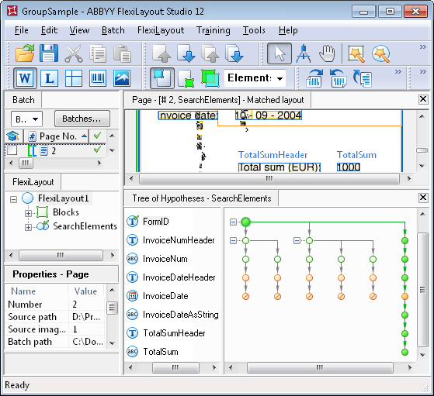Toggle the blue-cornered block display button

tap(162, 78)
